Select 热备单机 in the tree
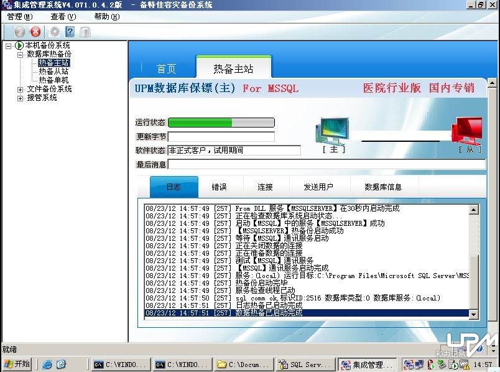 coord(53,80)
